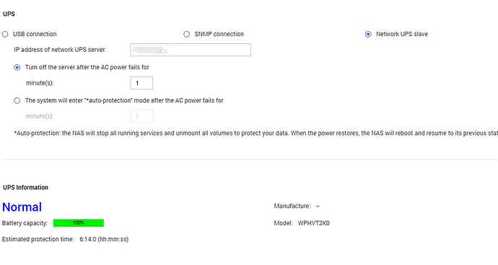Click the Network UPS slave label text
Viewport: 498px width, 265px height.
click(402, 34)
